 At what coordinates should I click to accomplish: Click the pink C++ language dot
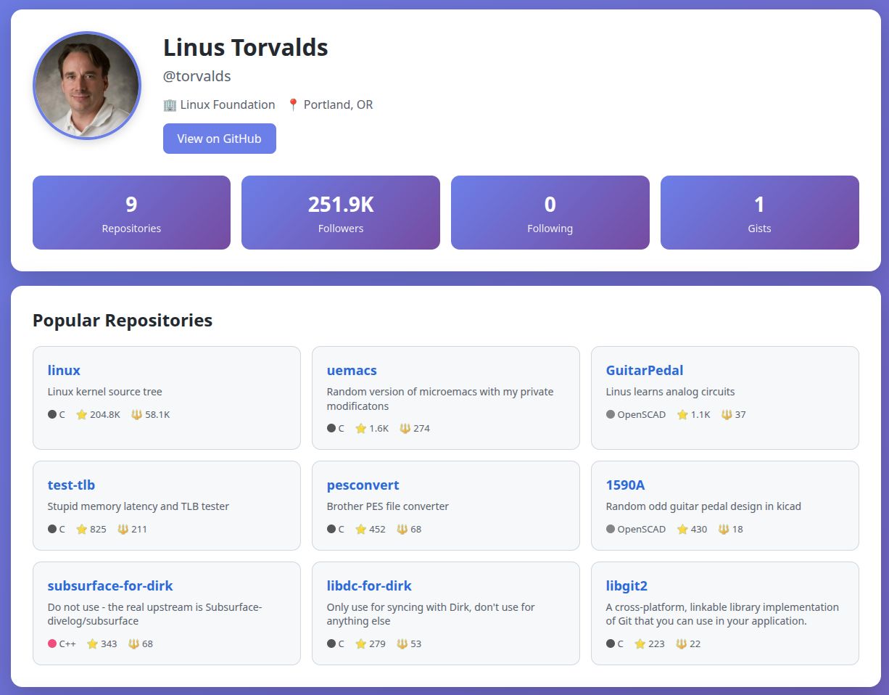[52, 644]
